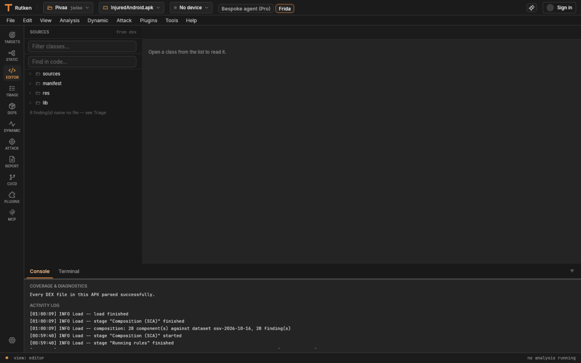Open the CI/CD sidebar panel

click(12, 180)
